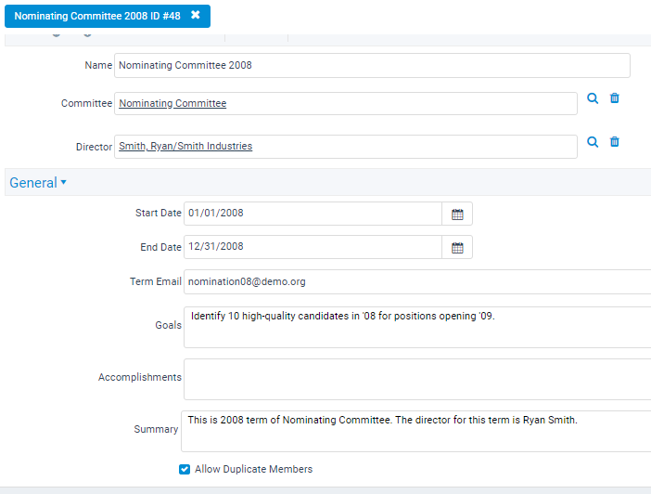651x494 pixels.
Task: Click the Term Email label
Action: 155,281
